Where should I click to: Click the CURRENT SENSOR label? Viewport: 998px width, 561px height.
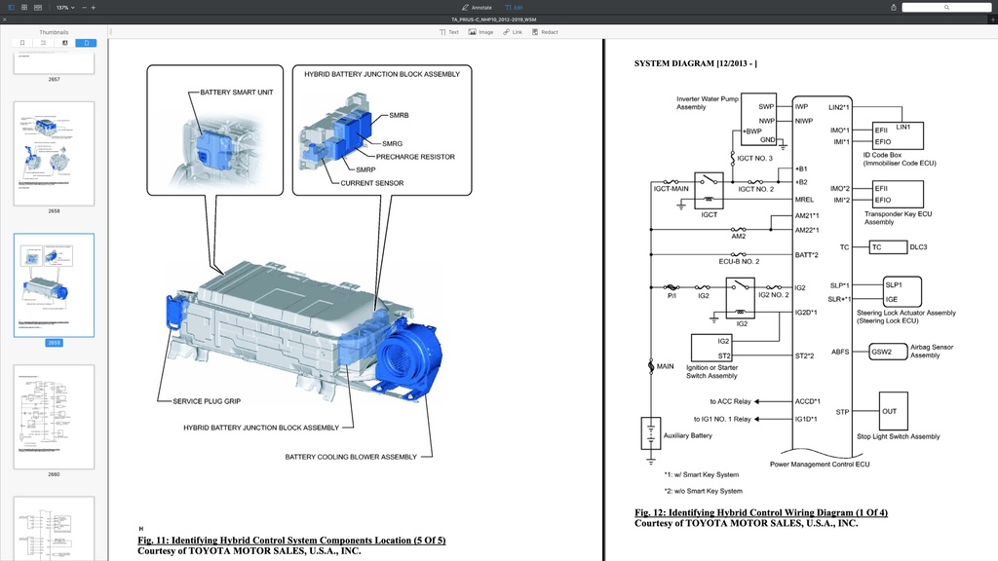coord(371,183)
